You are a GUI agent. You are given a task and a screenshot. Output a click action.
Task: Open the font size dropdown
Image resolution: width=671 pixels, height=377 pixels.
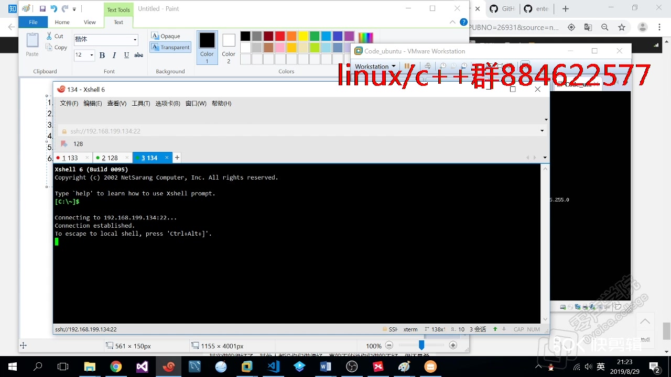[x=92, y=55]
